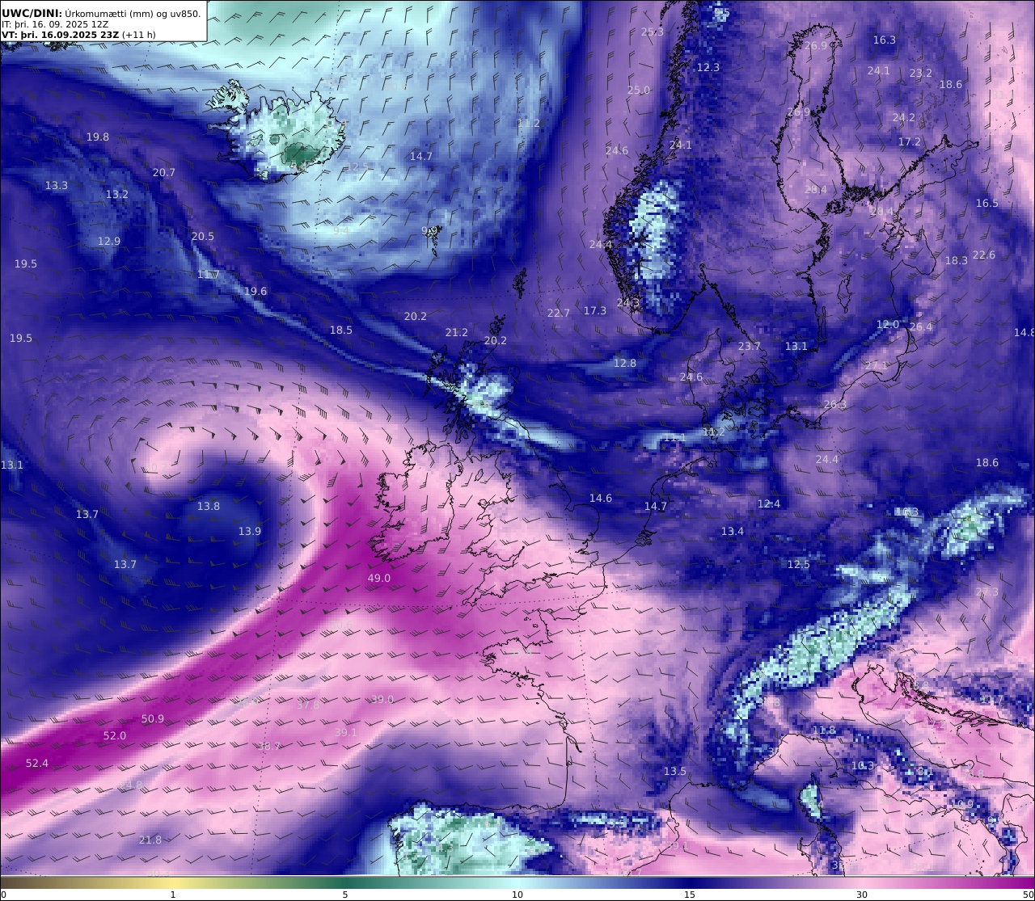Viewport: 1035px width, 901px height.
Task: Click the 52.0 value on the map
Action: point(115,736)
